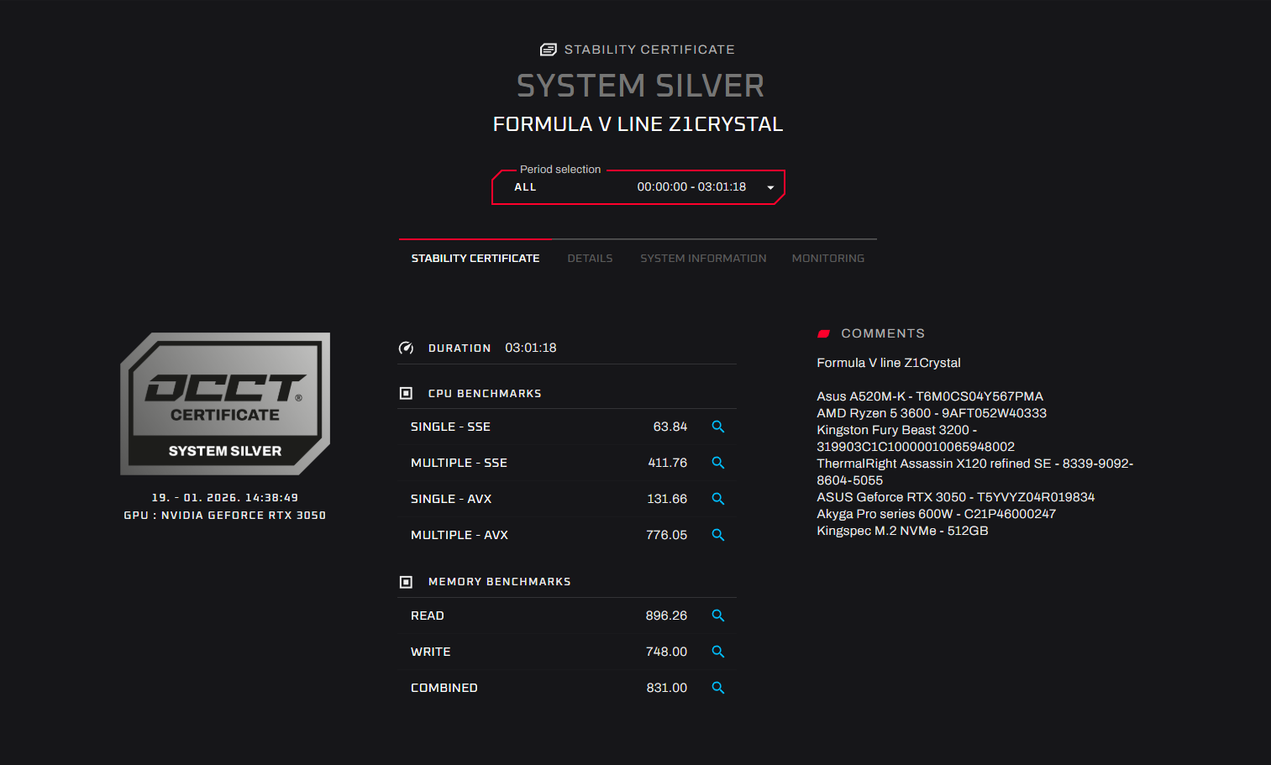
Task: Click the WRITE memory row label
Action: tap(431, 652)
